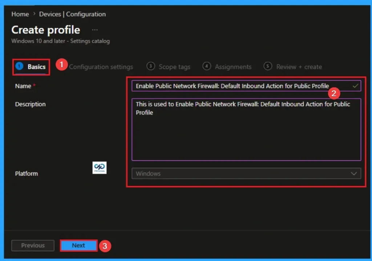Screen dimensions: 372x261
Task: Open the ellipsis menu beside Create profile
Action: pyautogui.click(x=94, y=29)
